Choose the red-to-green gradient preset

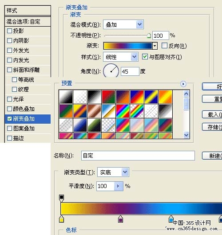click(108, 97)
